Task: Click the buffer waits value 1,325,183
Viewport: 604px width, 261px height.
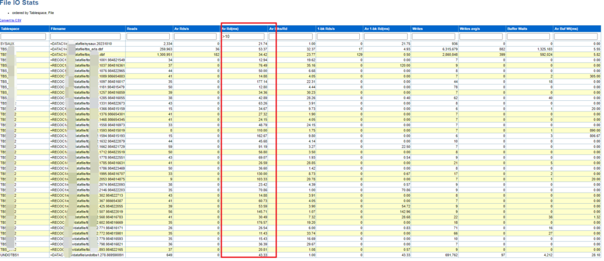Action: pyautogui.click(x=544, y=49)
